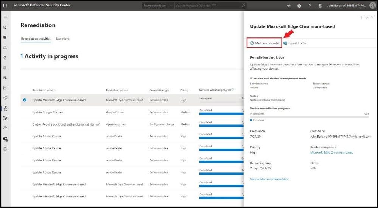Image resolution: width=378 pixels, height=208 pixels.
Task: Go to previous item with panel up arrow
Action: (x=361, y=17)
